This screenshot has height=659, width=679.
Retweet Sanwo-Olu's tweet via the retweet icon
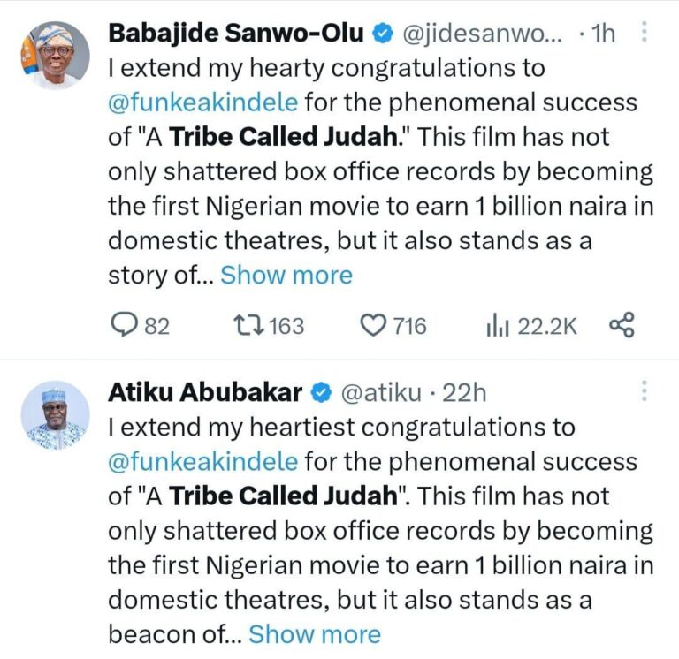pyautogui.click(x=248, y=325)
